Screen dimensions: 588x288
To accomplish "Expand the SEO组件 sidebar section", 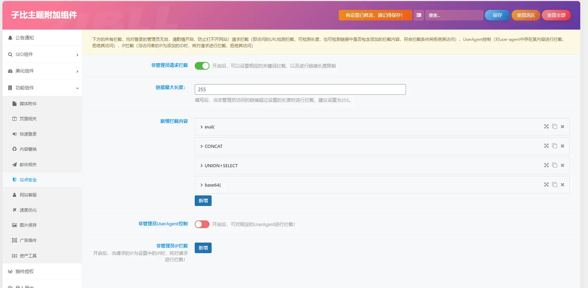I will pos(42,55).
